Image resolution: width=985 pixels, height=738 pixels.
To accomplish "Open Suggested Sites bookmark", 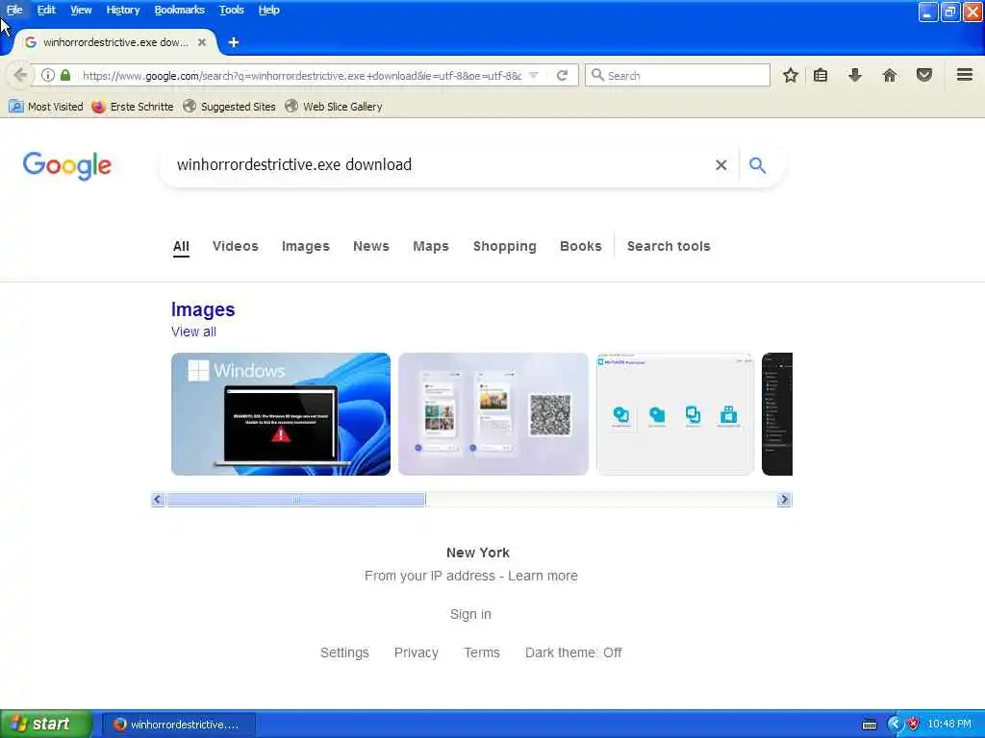I will [x=229, y=107].
